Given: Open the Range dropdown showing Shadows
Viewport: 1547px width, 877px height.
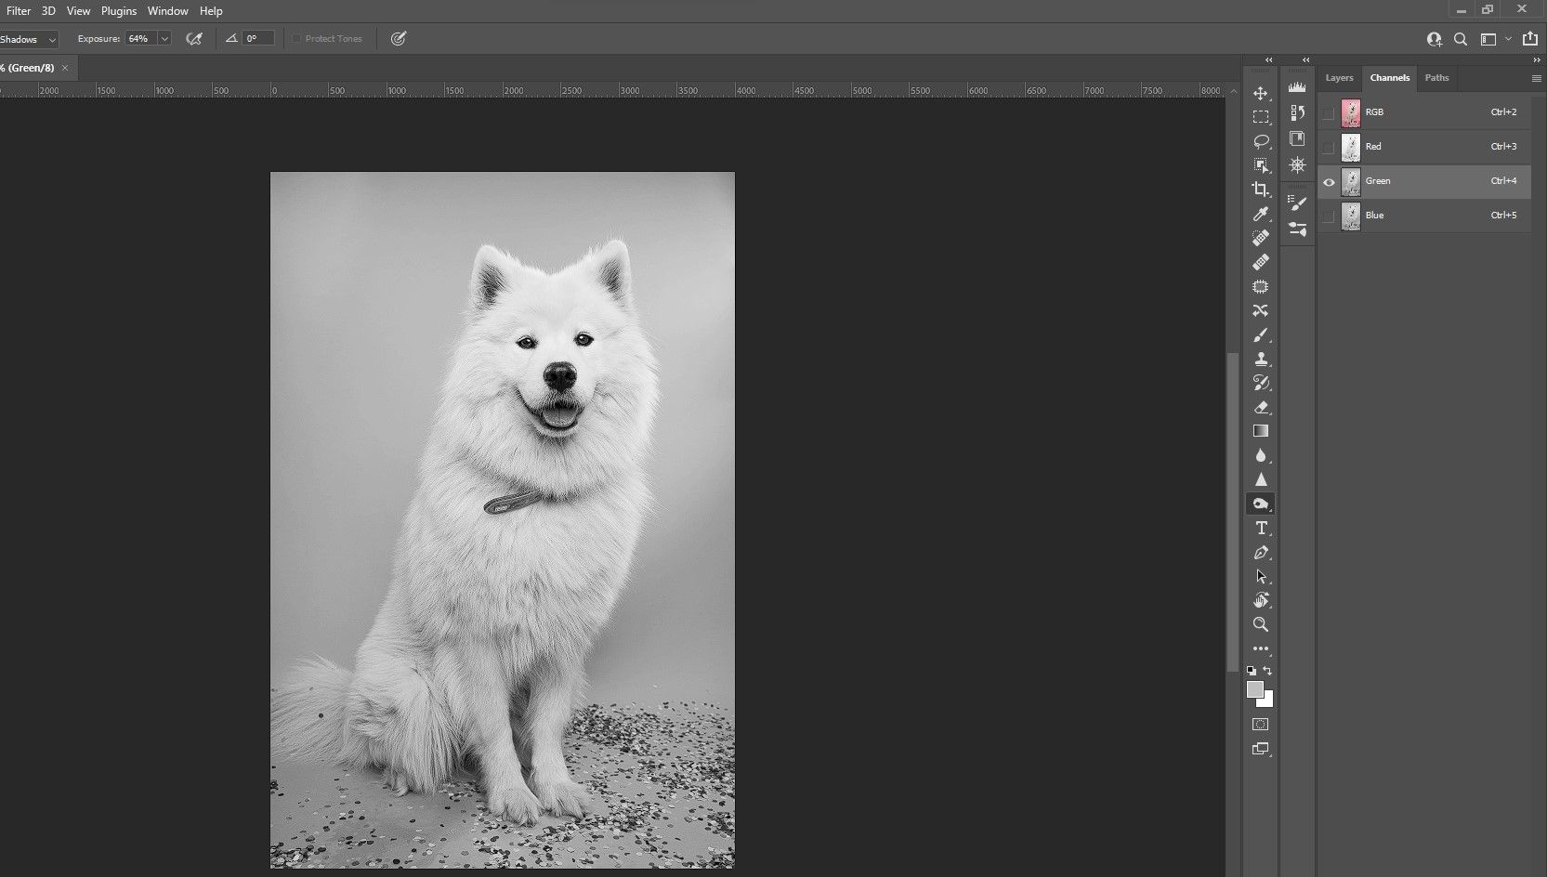Looking at the screenshot, I should pos(28,39).
